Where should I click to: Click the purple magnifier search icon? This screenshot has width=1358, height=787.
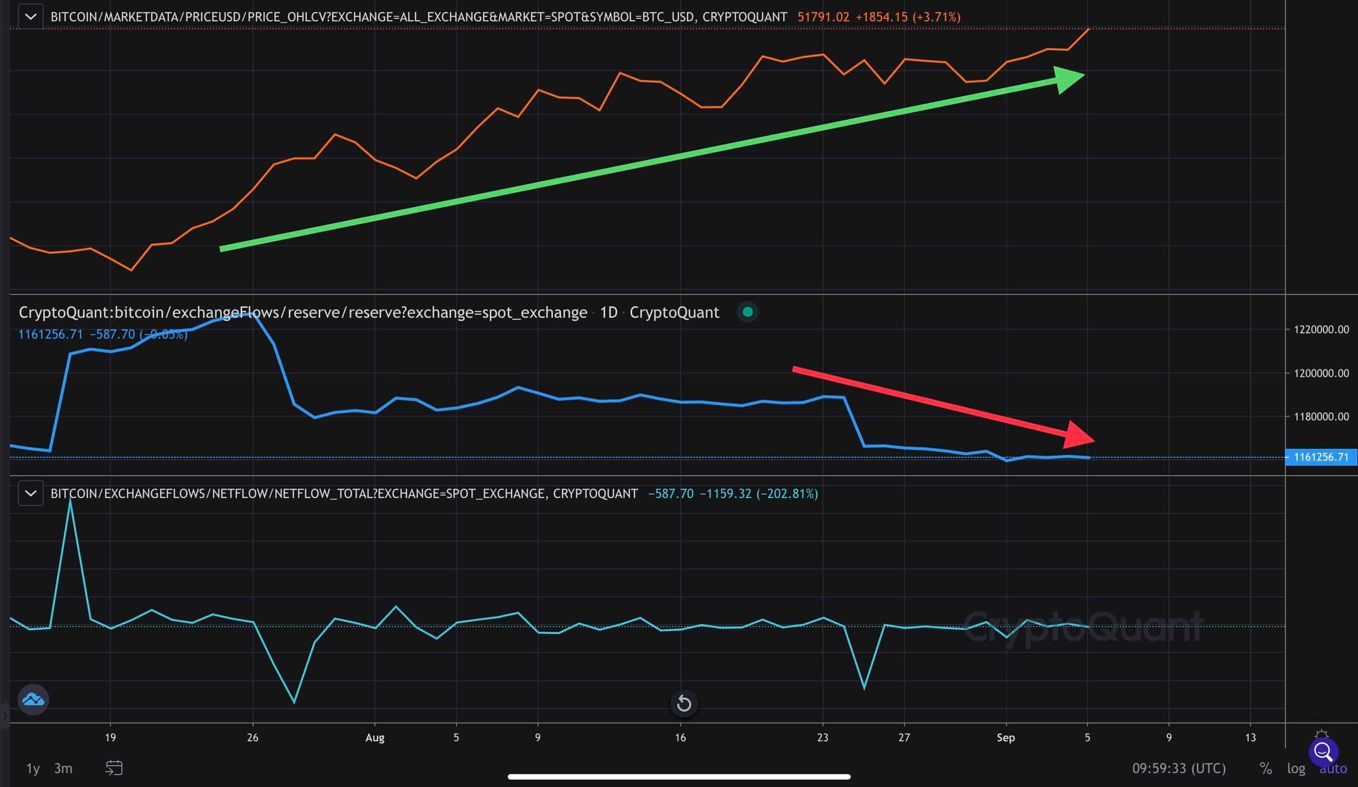click(x=1323, y=751)
